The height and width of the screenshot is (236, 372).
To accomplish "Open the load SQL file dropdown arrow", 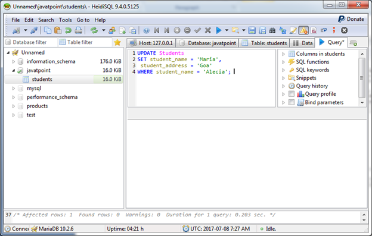I will click(x=244, y=30).
